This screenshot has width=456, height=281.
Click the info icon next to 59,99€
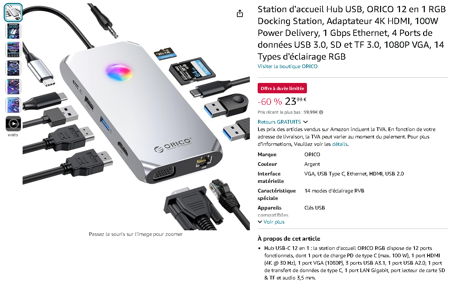pos(321,112)
